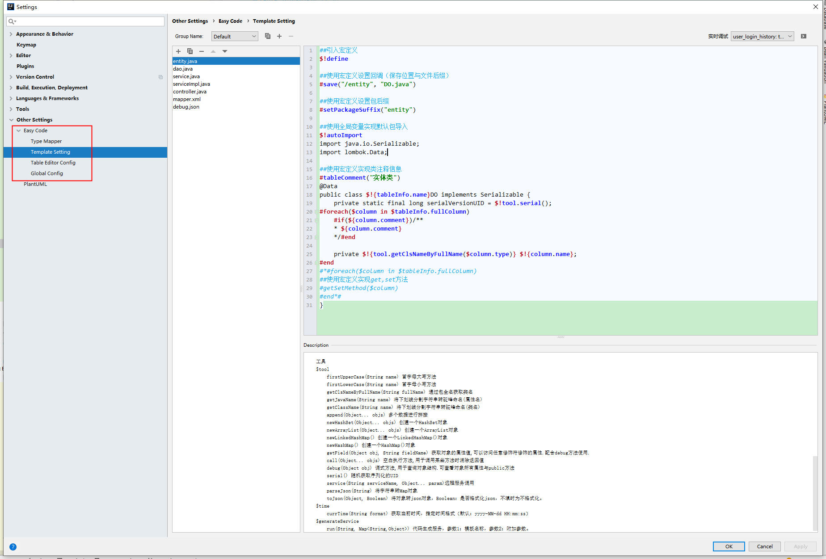Collapse the Easy Code tree node
This screenshot has width=826, height=559.
click(18, 130)
